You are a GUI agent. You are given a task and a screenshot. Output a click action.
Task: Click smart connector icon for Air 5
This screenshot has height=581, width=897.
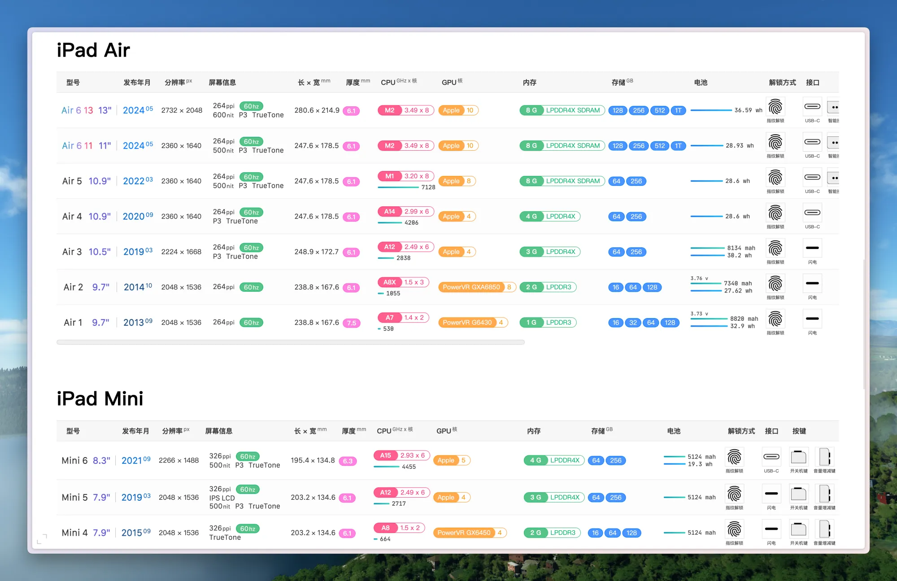[833, 178]
